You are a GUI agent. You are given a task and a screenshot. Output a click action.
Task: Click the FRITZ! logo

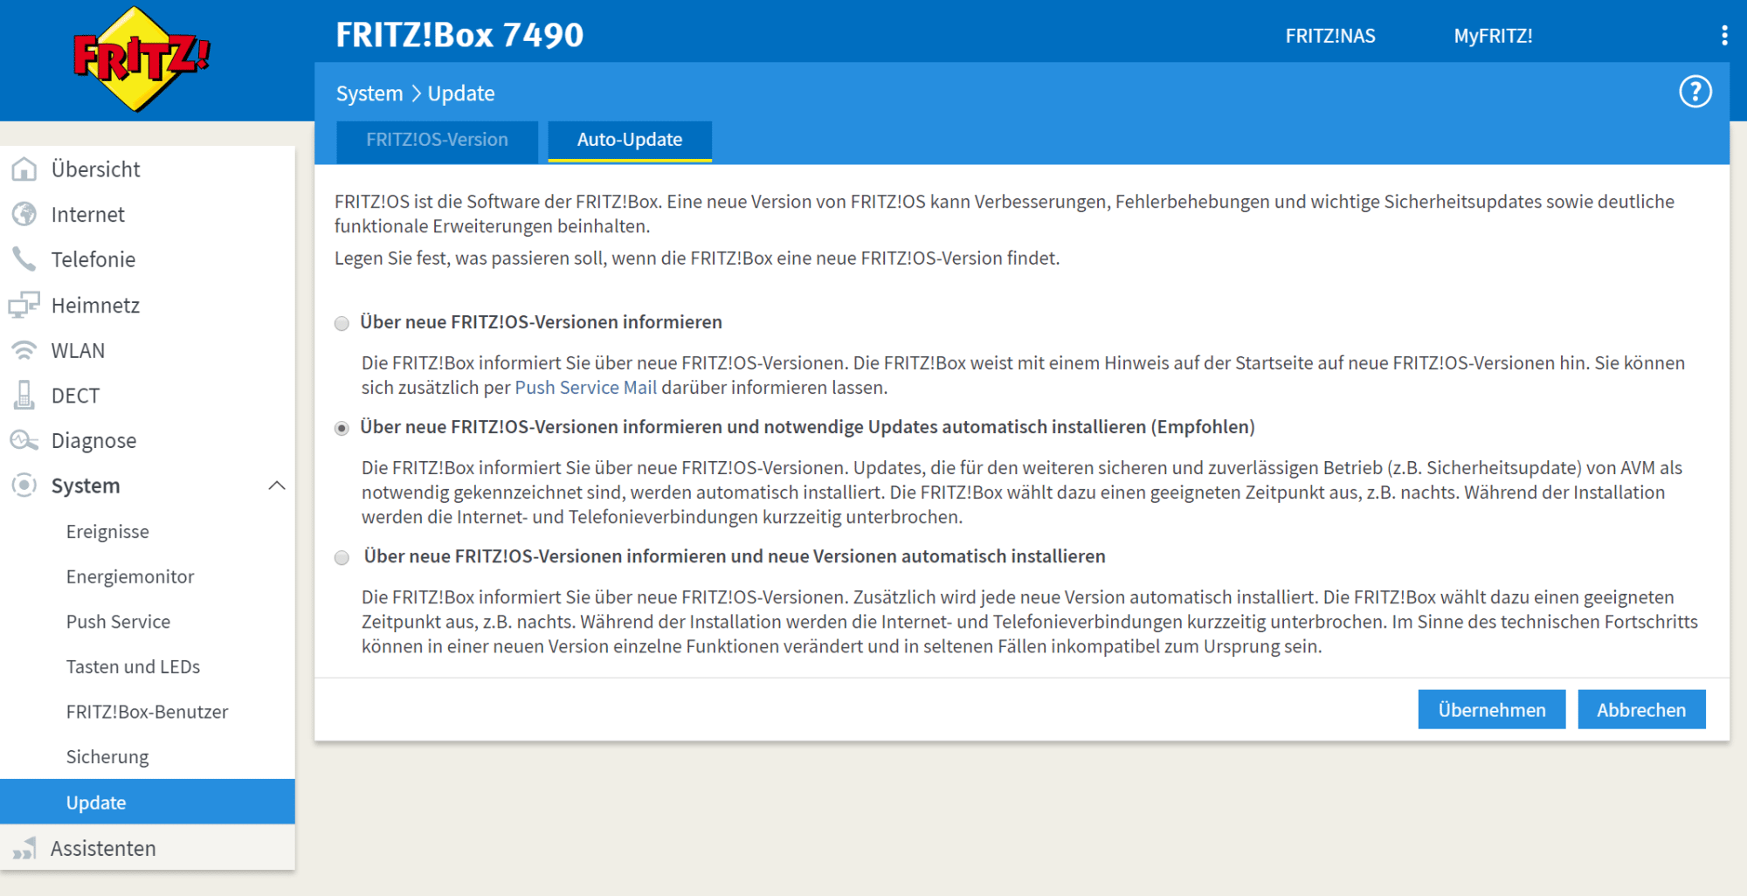(142, 59)
